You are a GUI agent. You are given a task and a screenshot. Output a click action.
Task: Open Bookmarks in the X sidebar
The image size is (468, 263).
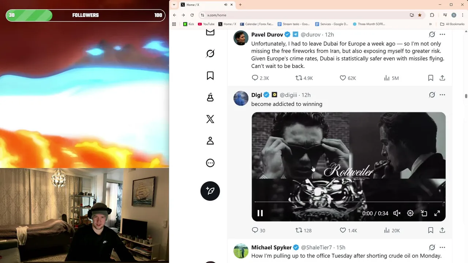point(210,76)
